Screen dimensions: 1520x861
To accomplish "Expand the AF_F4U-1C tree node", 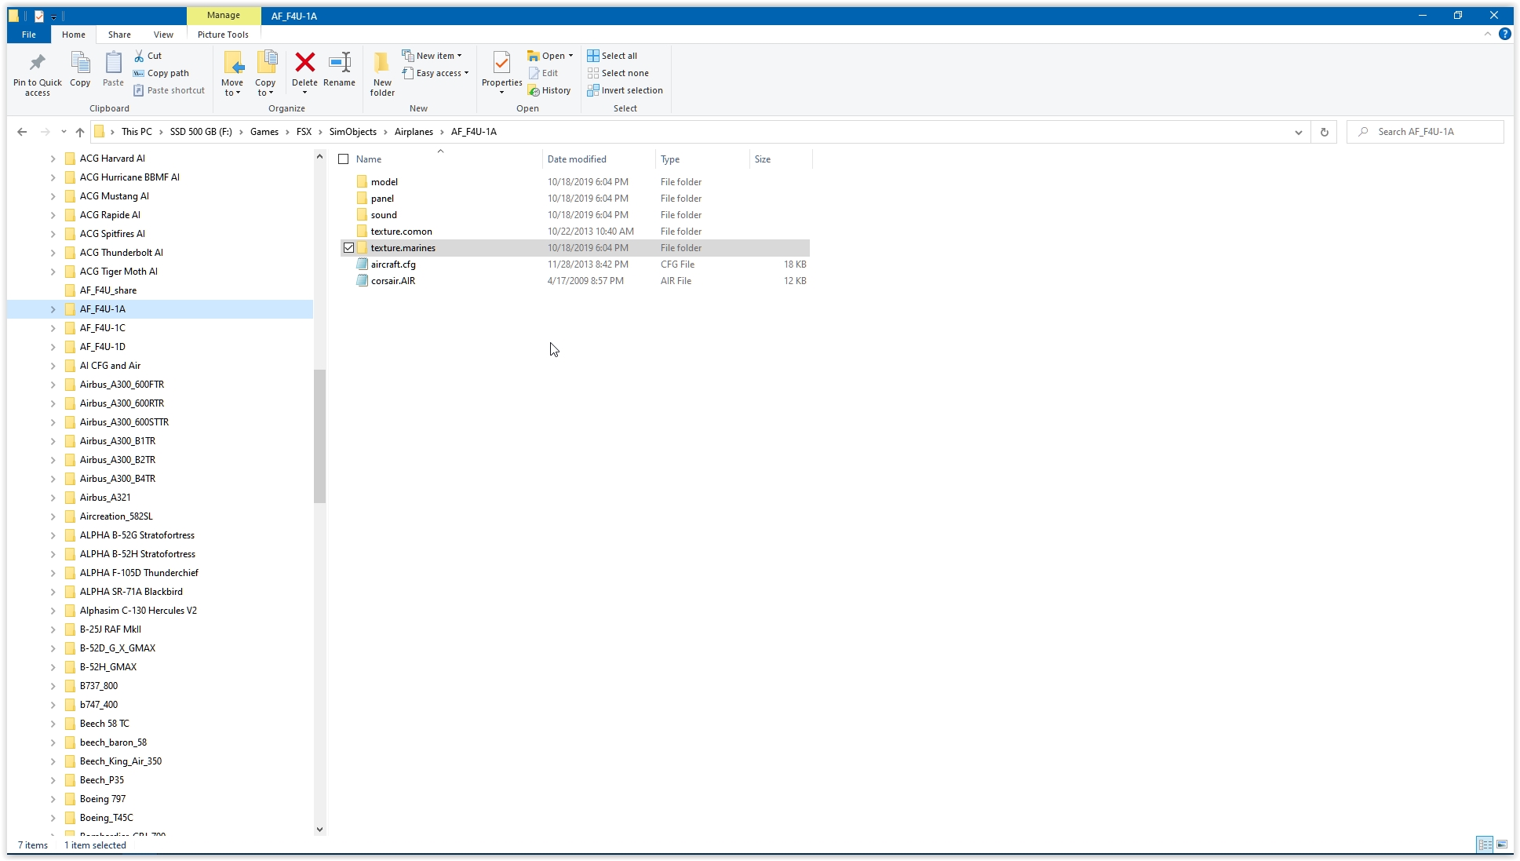I will click(x=53, y=328).
